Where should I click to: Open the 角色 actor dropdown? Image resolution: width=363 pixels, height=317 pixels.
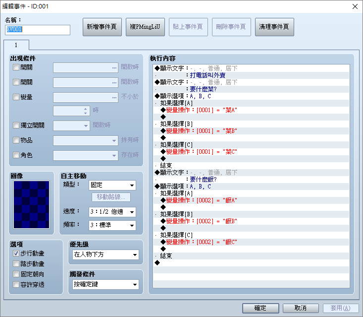pos(86,155)
